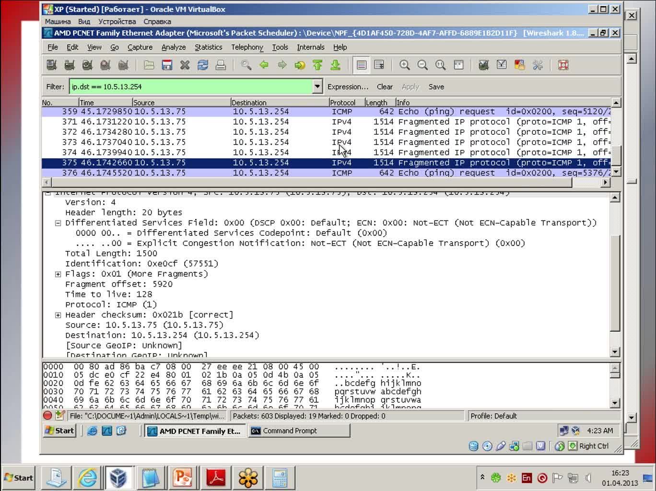Restart the running live capture
This screenshot has height=491, width=656.
tap(123, 65)
